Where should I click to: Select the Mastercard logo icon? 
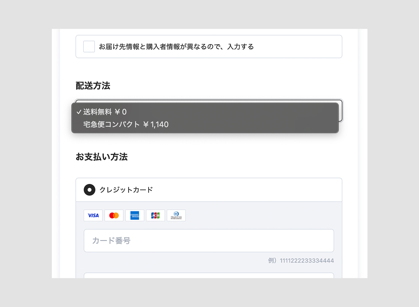pos(114,215)
